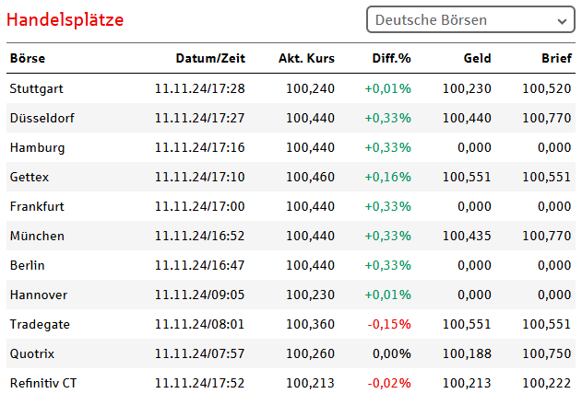Sort by the Geld column header
The height and width of the screenshot is (405, 582).
tap(477, 59)
